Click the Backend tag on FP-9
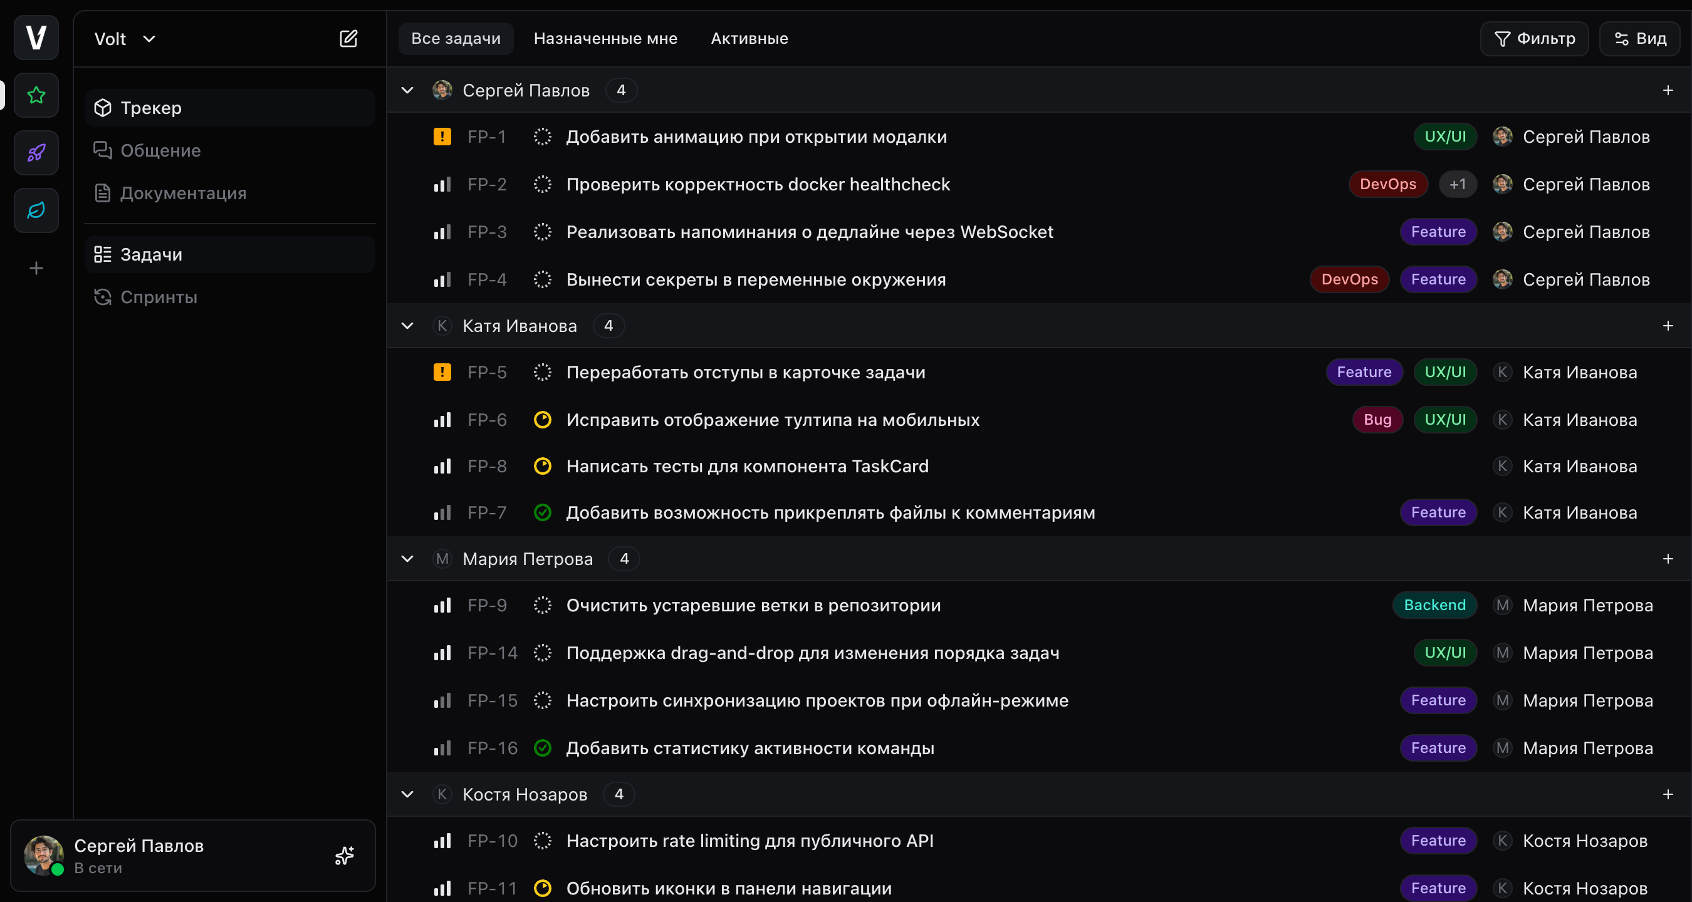The height and width of the screenshot is (902, 1692). (1434, 604)
